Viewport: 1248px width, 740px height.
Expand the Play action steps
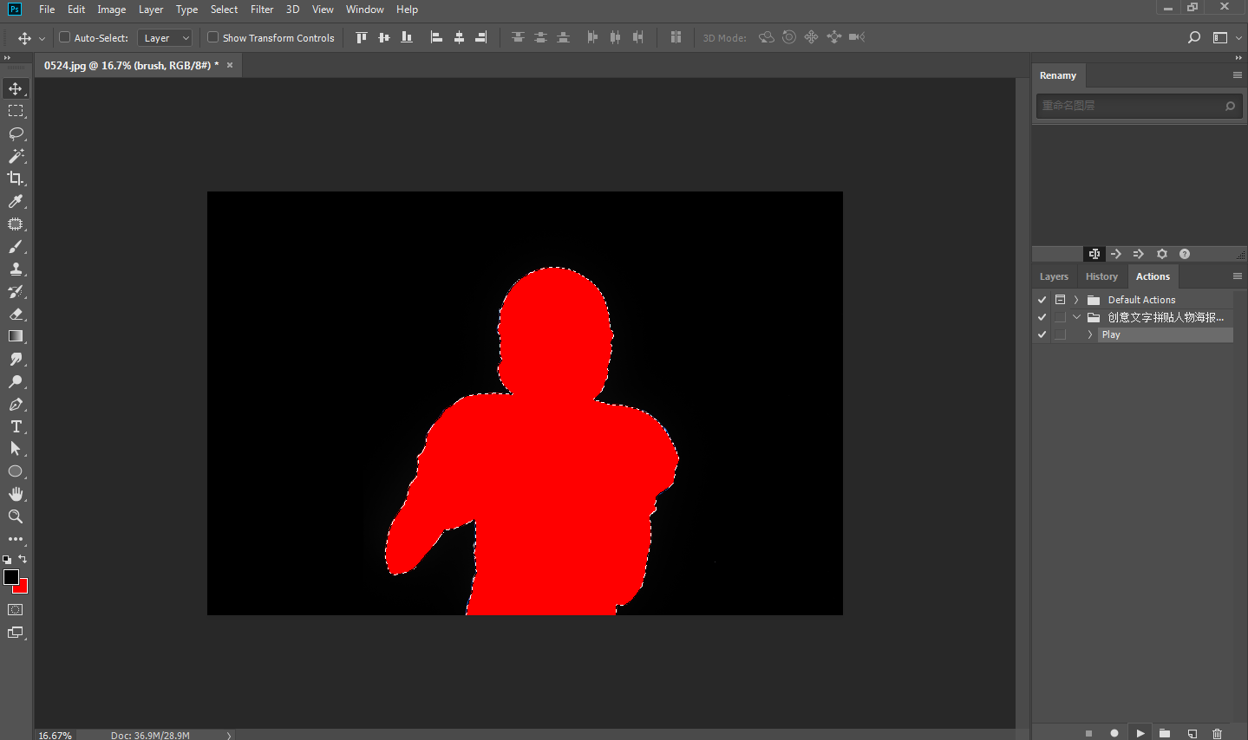1090,334
